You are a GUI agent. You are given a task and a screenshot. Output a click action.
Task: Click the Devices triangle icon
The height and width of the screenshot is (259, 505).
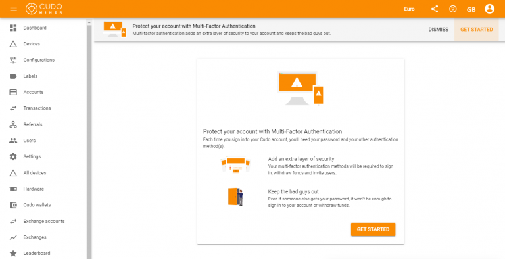13,44
